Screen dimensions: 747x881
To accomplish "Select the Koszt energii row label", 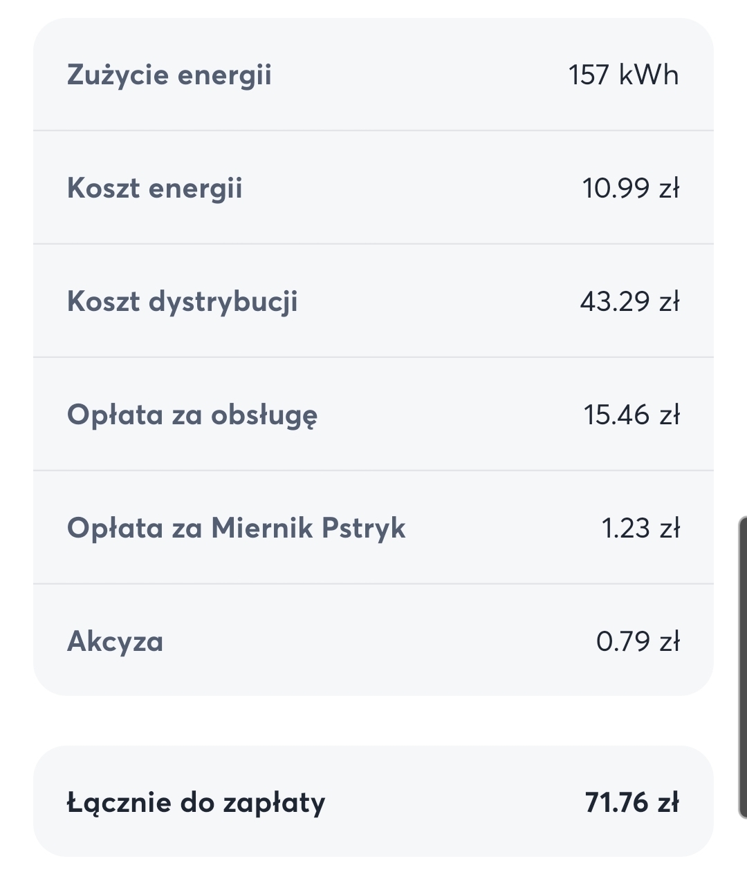I will (155, 189).
